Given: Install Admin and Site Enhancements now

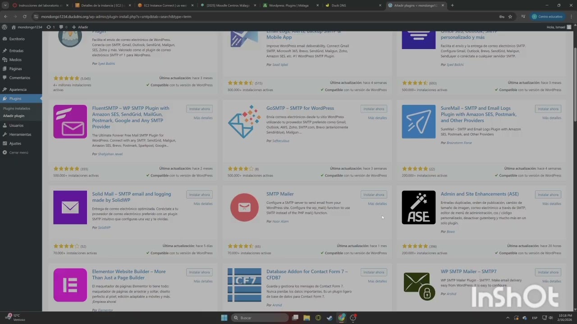Looking at the screenshot, I should click(x=548, y=195).
